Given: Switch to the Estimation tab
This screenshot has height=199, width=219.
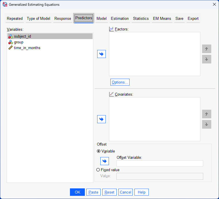Looking at the screenshot, I should tap(120, 18).
